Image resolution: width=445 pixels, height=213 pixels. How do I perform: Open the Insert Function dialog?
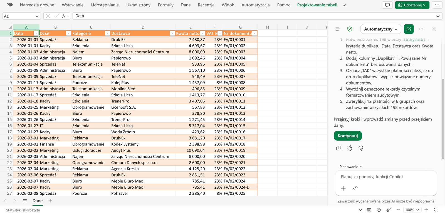[x=64, y=16]
